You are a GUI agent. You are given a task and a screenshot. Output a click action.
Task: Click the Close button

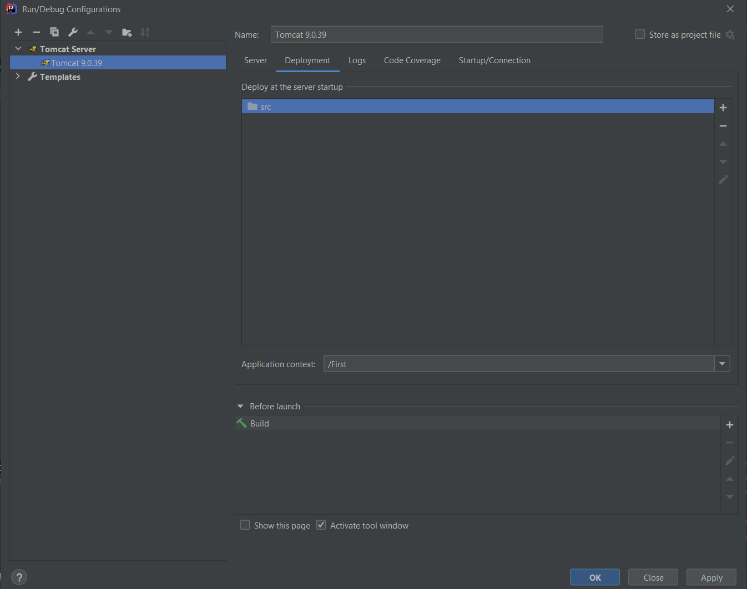(x=653, y=577)
